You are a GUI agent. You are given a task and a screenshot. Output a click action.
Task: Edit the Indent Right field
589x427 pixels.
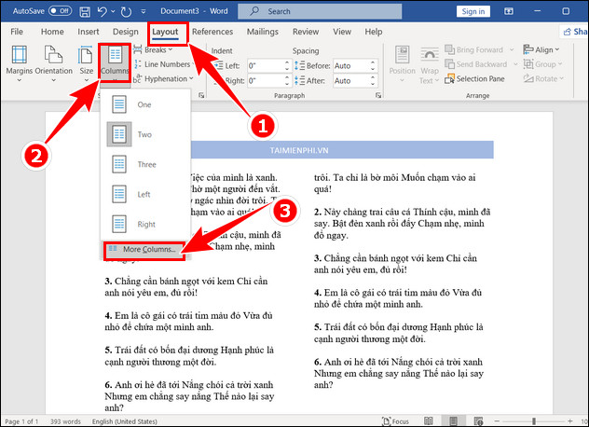click(x=266, y=80)
